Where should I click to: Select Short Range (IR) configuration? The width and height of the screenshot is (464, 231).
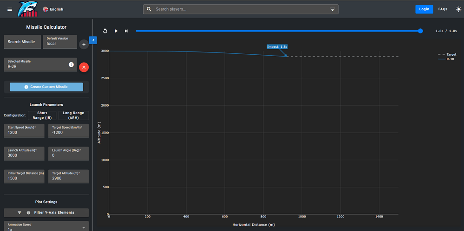[42, 115]
